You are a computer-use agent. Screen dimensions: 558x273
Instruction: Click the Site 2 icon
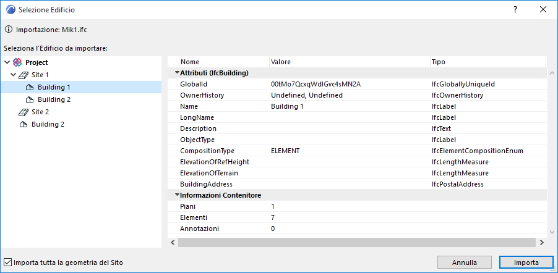(x=24, y=112)
